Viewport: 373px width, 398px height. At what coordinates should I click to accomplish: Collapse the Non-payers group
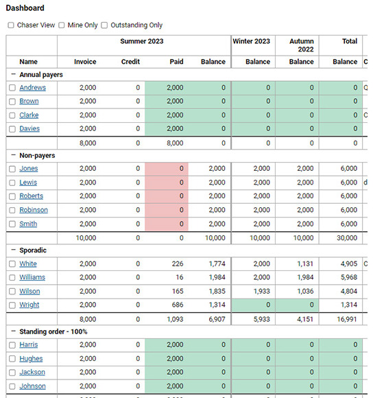pyautogui.click(x=14, y=155)
